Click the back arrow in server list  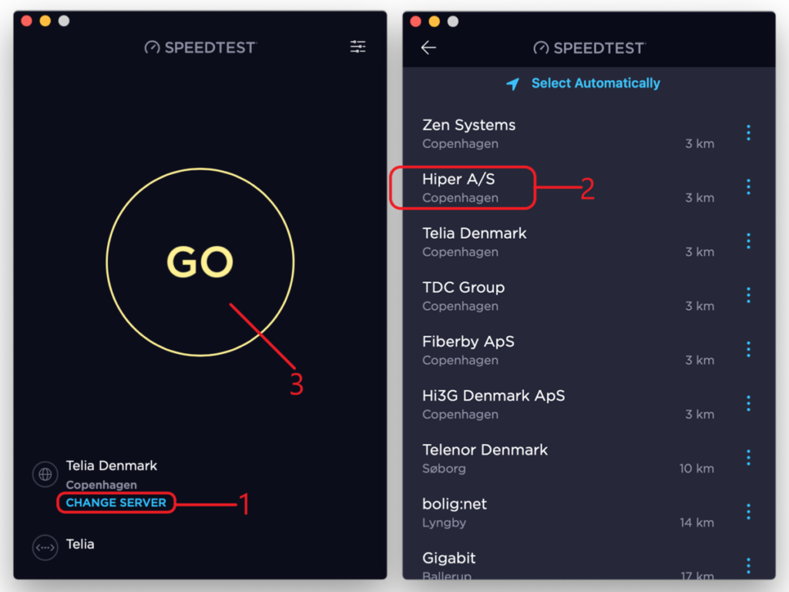point(428,48)
